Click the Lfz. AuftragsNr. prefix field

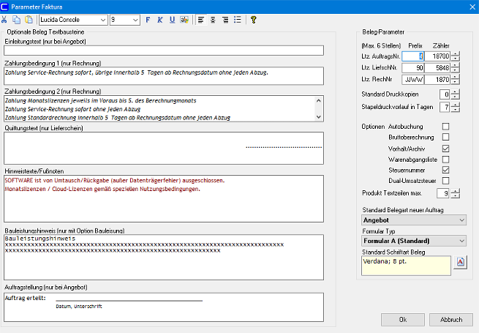[412, 56]
